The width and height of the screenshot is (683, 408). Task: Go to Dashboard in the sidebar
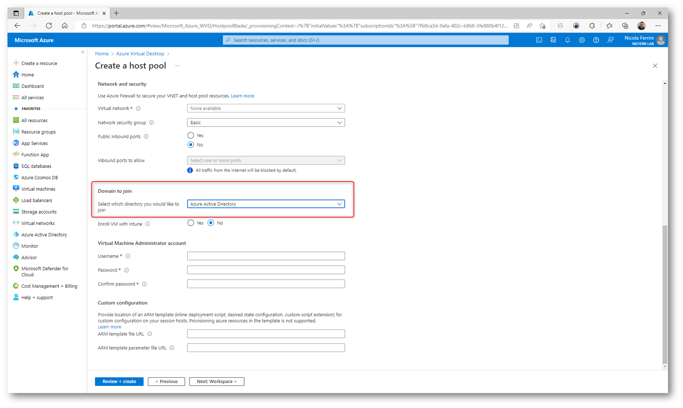(x=29, y=86)
